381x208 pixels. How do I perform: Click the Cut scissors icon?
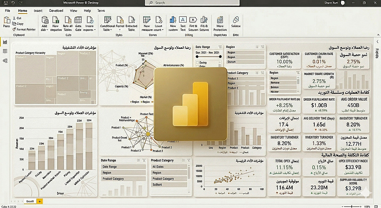(x=14, y=18)
